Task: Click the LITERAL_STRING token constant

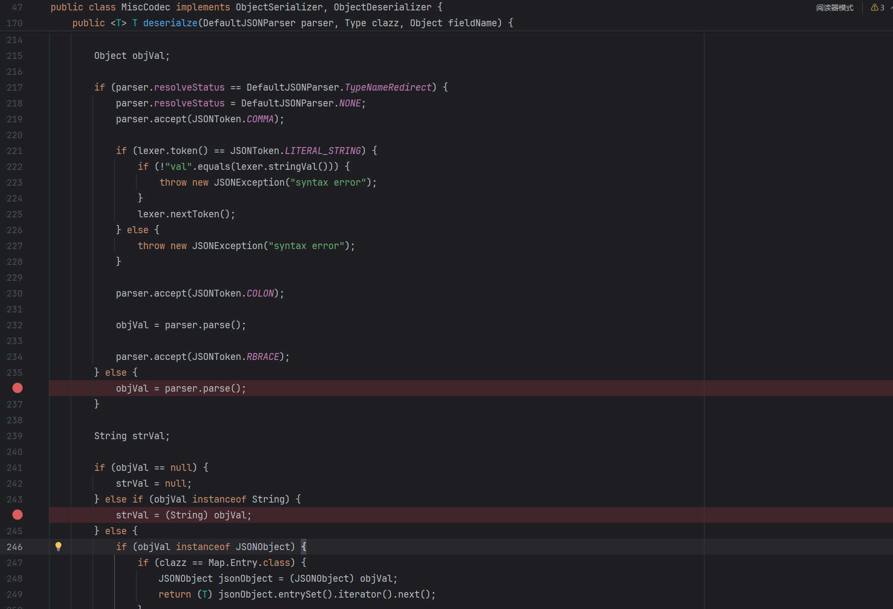Action: (322, 151)
